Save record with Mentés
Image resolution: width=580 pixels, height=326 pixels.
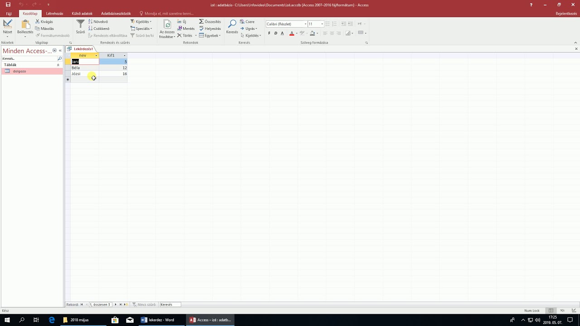(186, 29)
